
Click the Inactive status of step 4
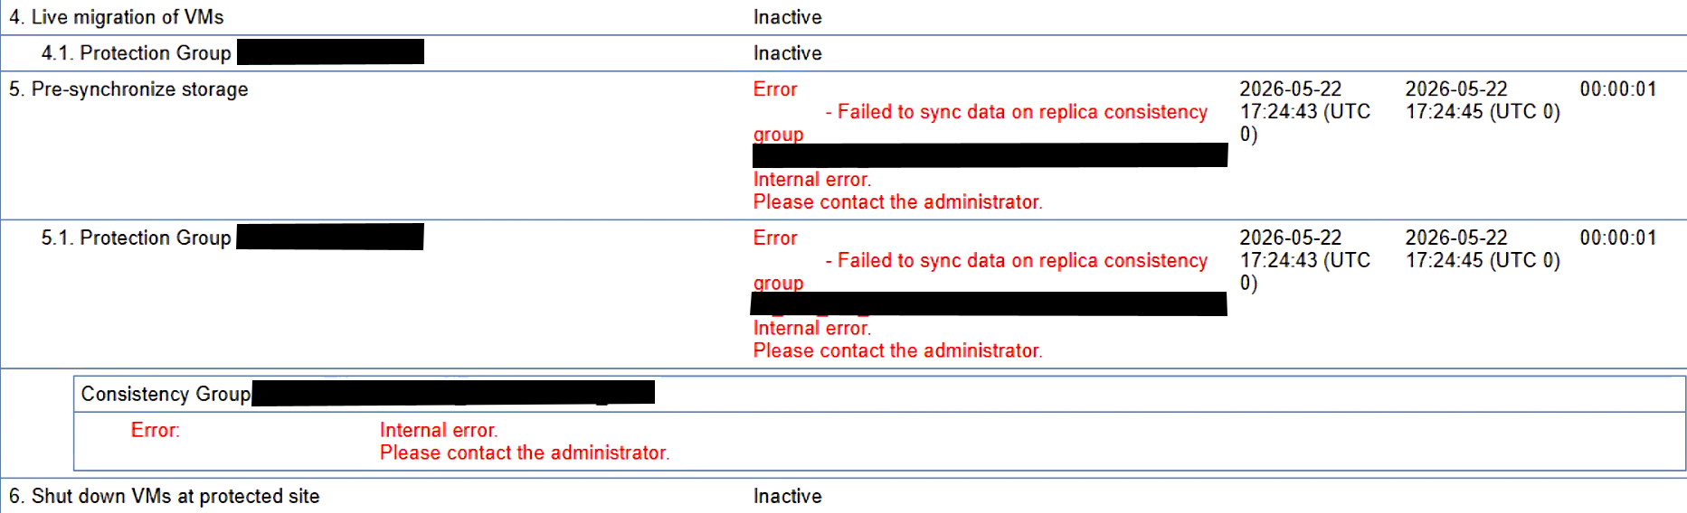(788, 17)
